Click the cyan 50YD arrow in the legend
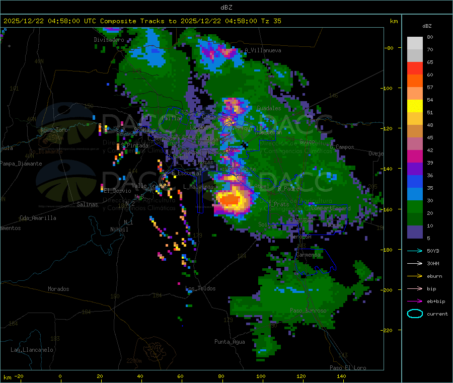This screenshot has height=383, width=453. (415, 251)
